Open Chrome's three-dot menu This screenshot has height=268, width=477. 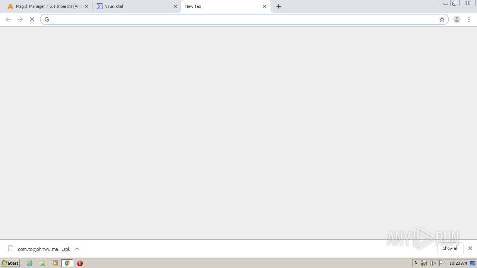469,19
